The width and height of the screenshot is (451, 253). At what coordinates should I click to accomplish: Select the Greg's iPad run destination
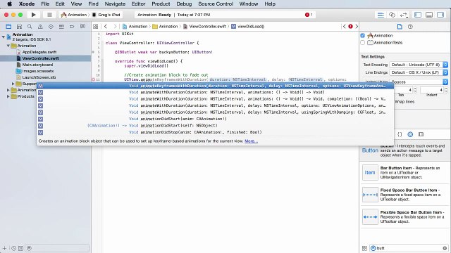click(106, 15)
